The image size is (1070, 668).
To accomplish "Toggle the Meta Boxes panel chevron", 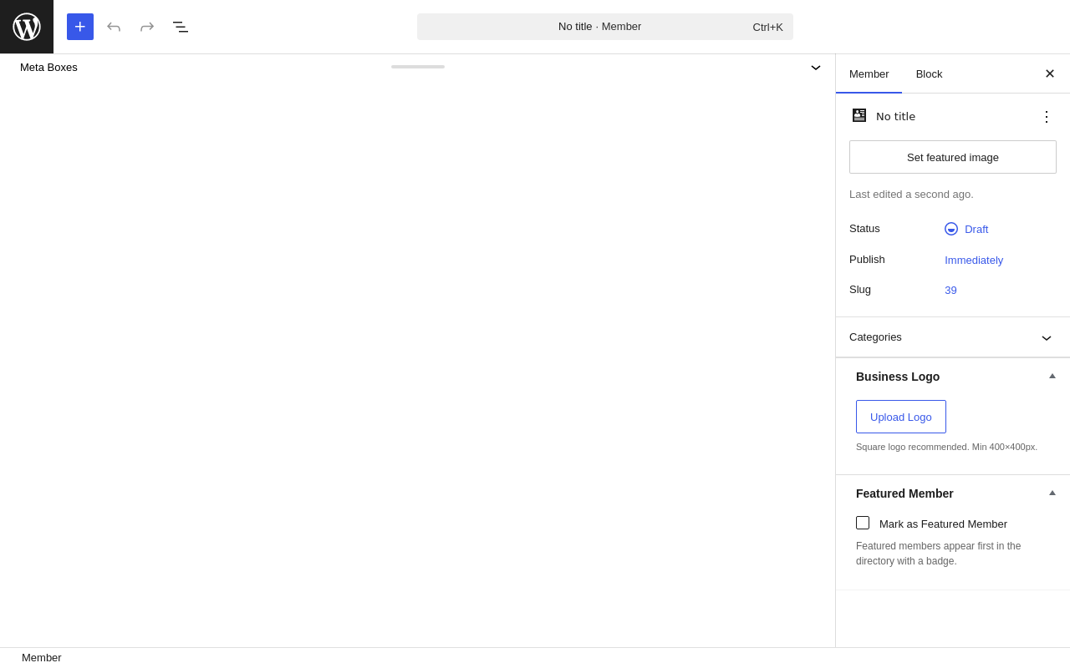I will (x=816, y=68).
